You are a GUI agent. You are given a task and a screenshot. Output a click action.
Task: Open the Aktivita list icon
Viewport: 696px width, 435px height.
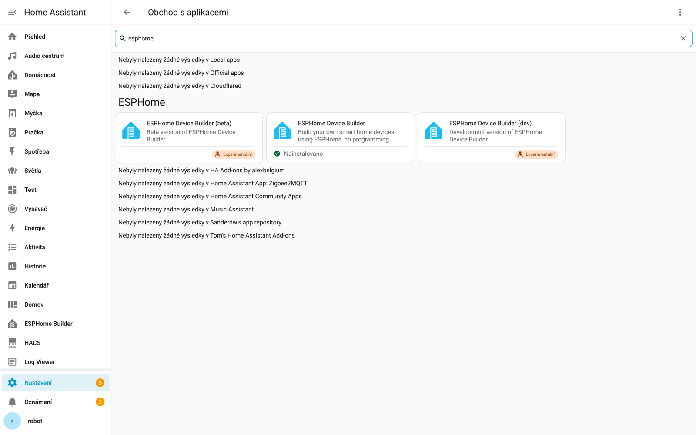tap(12, 247)
